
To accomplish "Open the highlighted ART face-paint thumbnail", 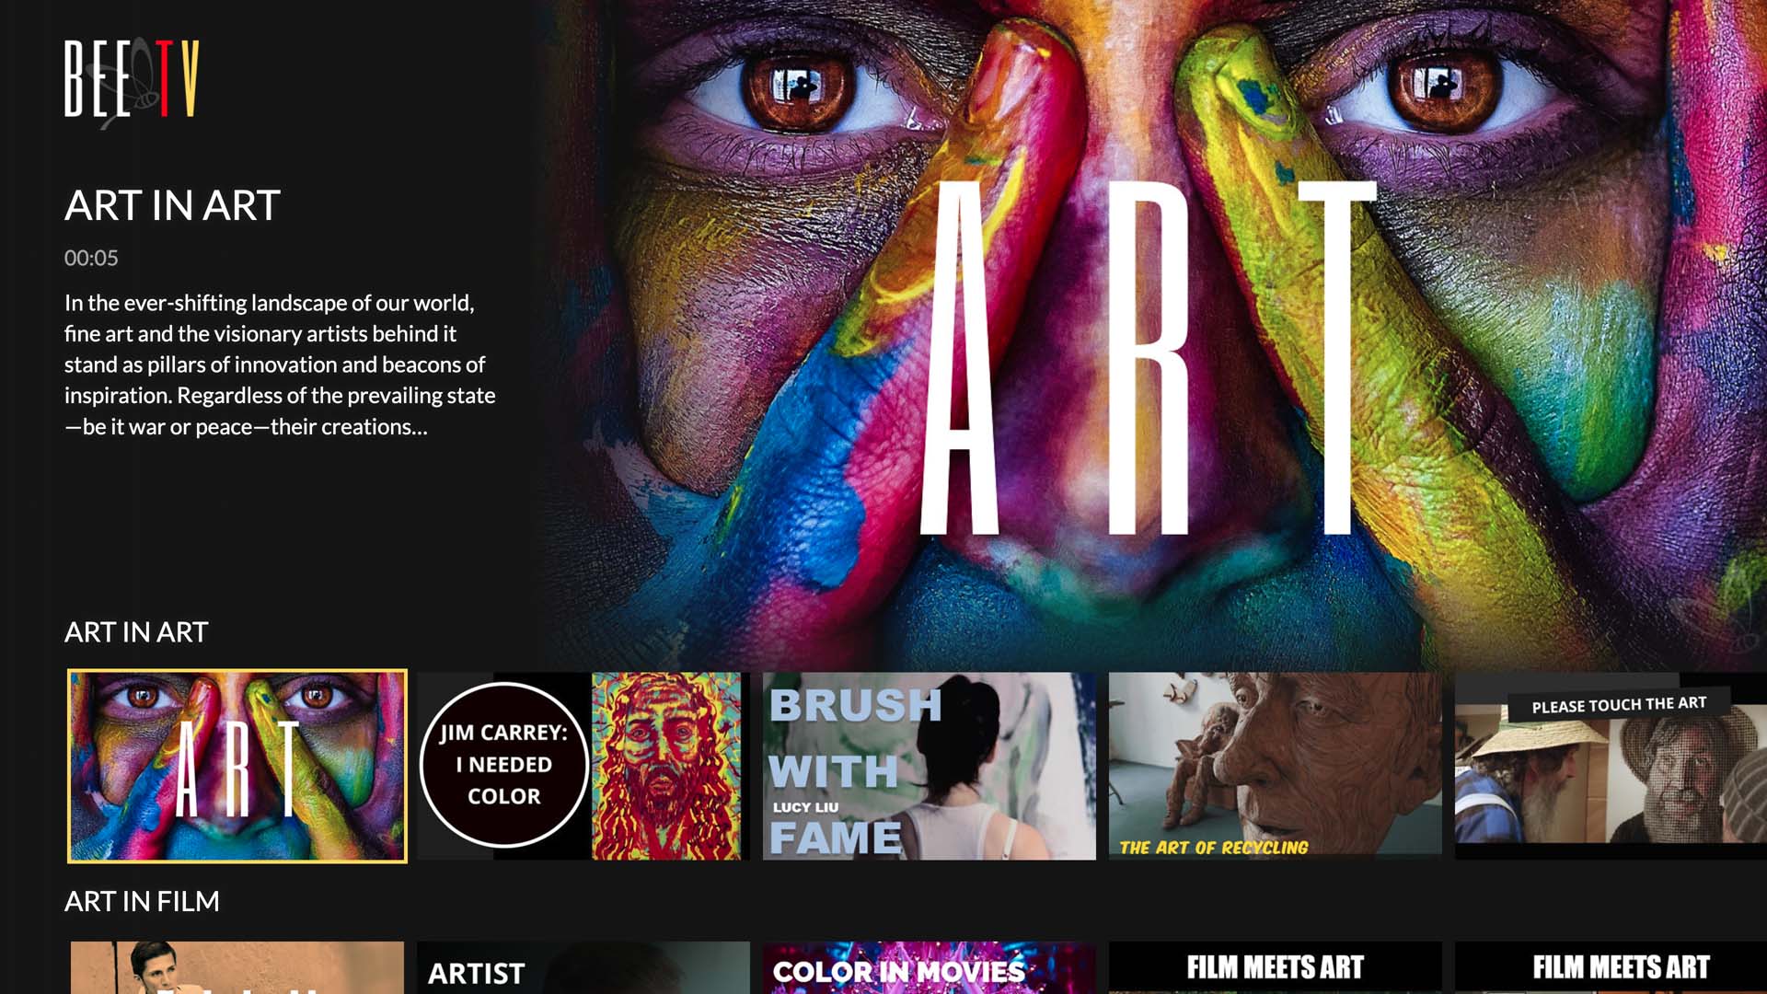I will [x=237, y=766].
